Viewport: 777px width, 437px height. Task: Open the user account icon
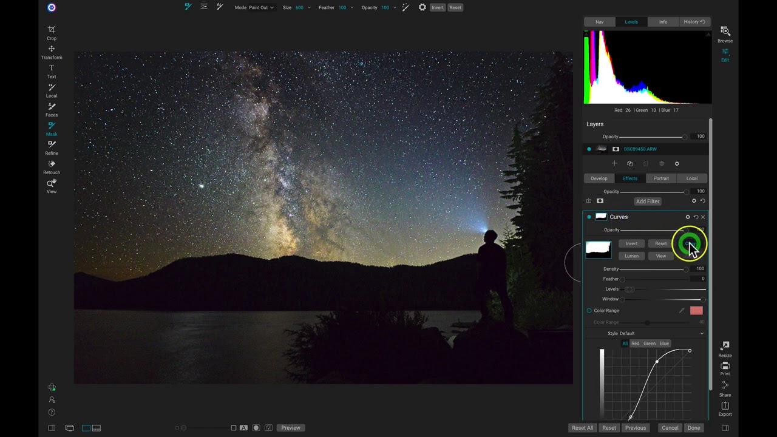click(52, 399)
